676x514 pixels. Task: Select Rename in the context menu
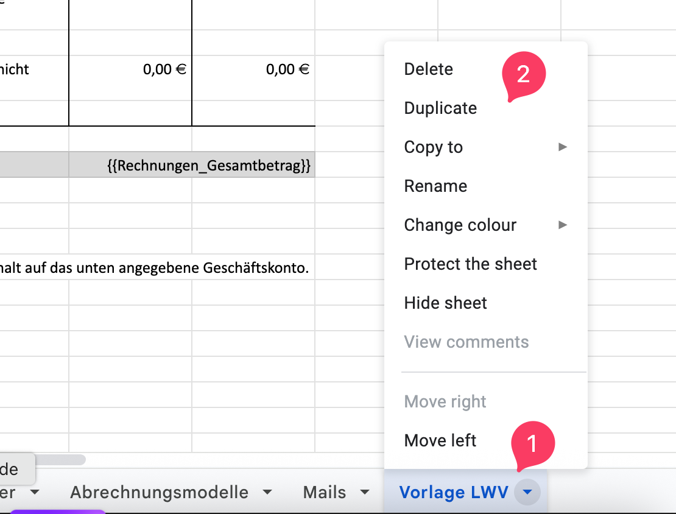[435, 186]
